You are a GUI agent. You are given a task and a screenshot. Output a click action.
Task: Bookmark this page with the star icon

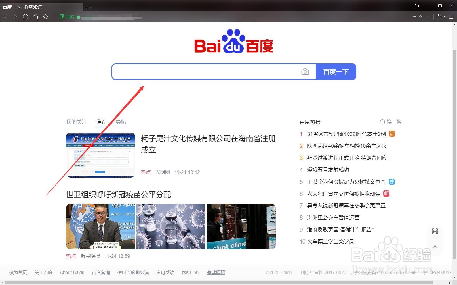pos(45,17)
